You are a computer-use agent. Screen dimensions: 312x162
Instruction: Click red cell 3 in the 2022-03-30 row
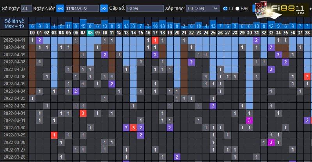133,128
